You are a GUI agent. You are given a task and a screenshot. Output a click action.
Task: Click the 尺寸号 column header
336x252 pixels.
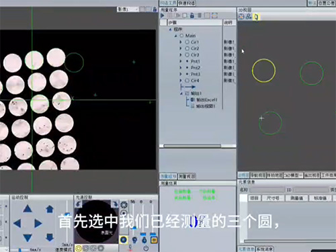click(273, 198)
